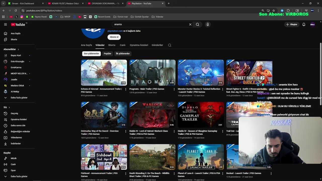Switch to channel Ana Sayfa tab

(86, 45)
